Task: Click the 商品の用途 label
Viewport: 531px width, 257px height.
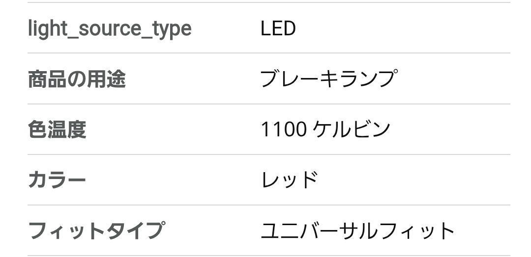Action: click(77, 79)
